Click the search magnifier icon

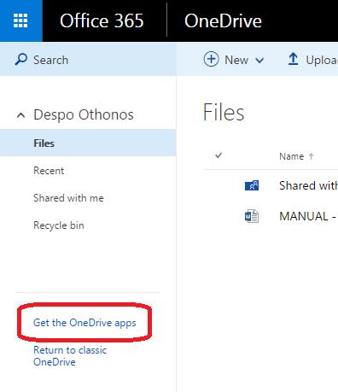tap(21, 60)
